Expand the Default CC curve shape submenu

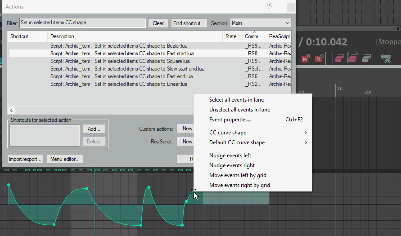coord(258,142)
